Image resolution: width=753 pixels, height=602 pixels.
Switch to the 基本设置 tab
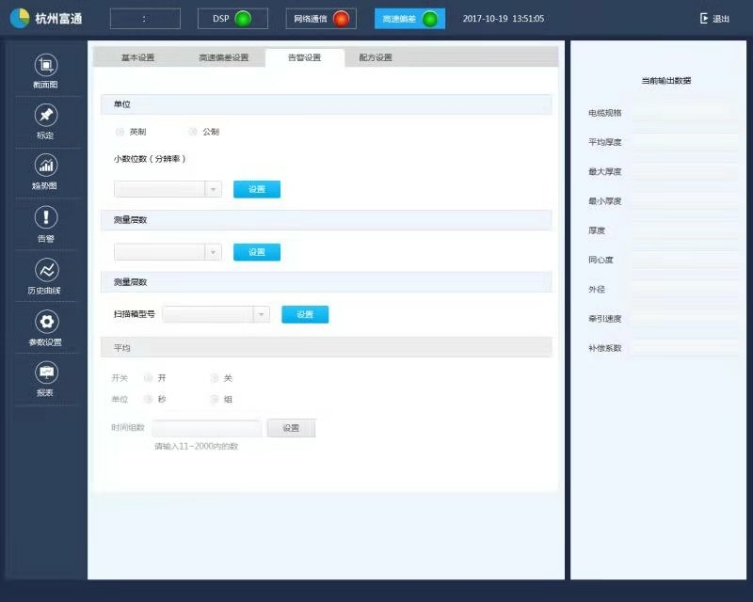pos(137,57)
